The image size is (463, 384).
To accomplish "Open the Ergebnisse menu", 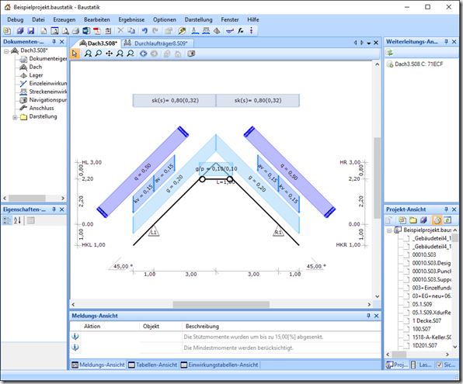I will tap(131, 19).
